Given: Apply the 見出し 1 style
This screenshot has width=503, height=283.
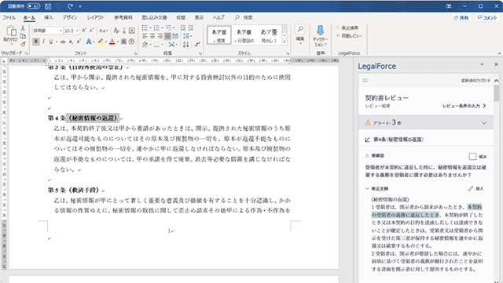Looking at the screenshot, I should 269,35.
